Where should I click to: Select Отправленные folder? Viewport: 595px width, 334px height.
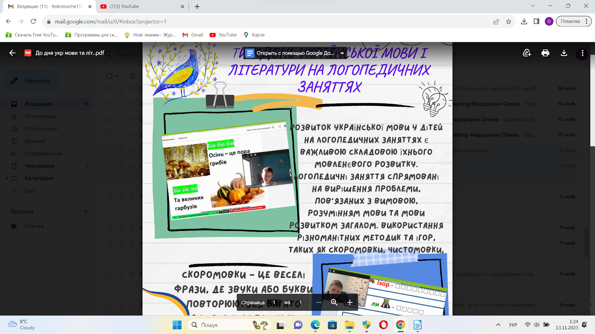coord(46,153)
